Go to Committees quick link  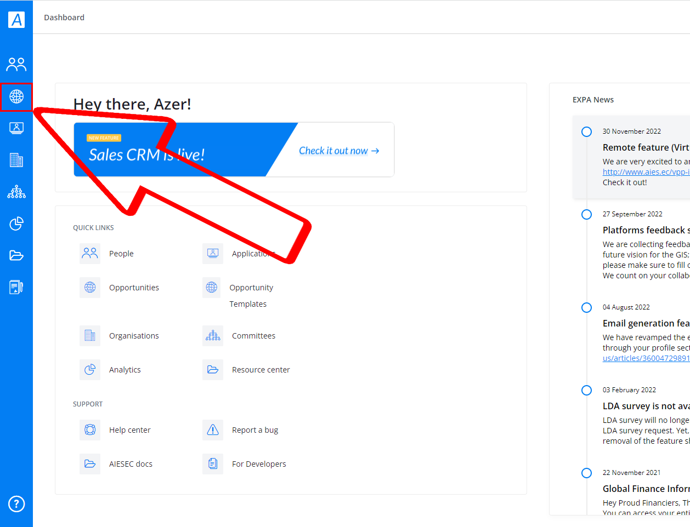point(253,336)
